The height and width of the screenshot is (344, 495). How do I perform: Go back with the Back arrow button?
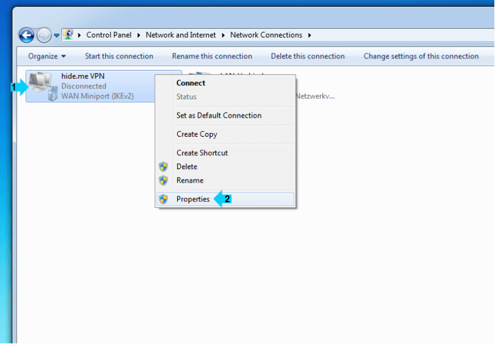27,35
